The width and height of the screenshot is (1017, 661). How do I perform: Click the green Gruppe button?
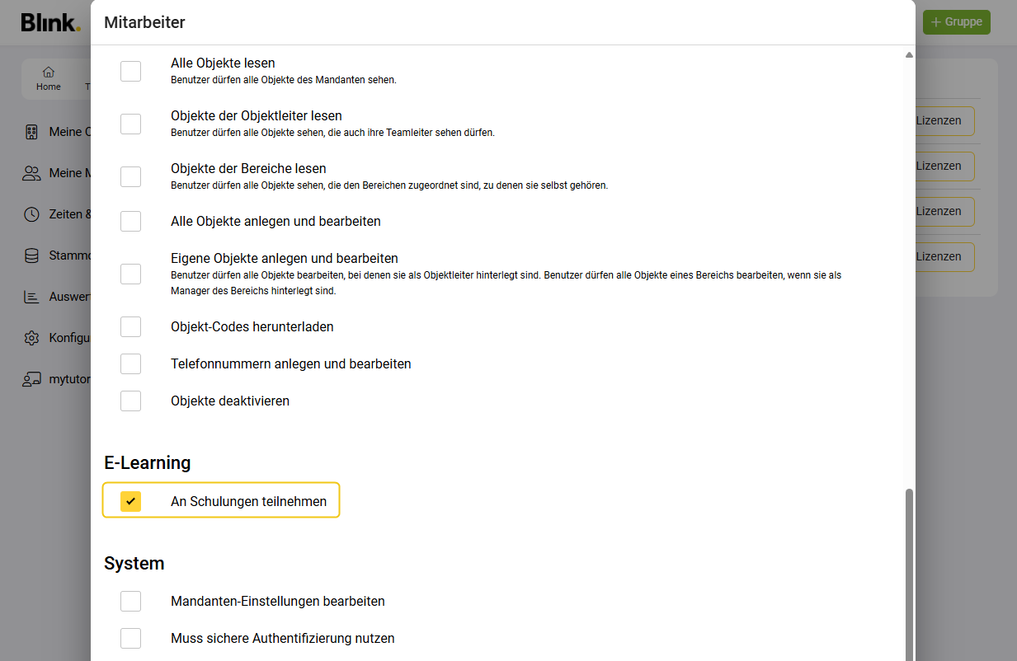click(x=956, y=22)
